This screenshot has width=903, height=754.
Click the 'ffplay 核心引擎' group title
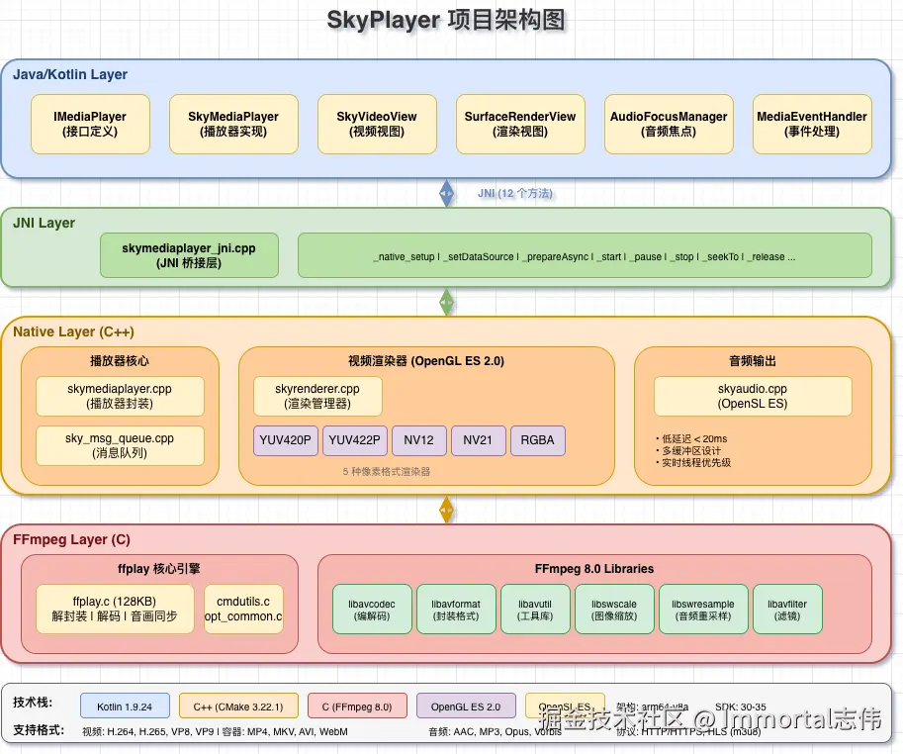click(x=159, y=569)
